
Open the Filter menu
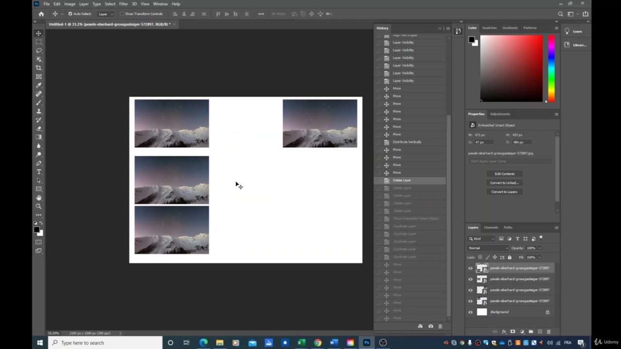[124, 4]
